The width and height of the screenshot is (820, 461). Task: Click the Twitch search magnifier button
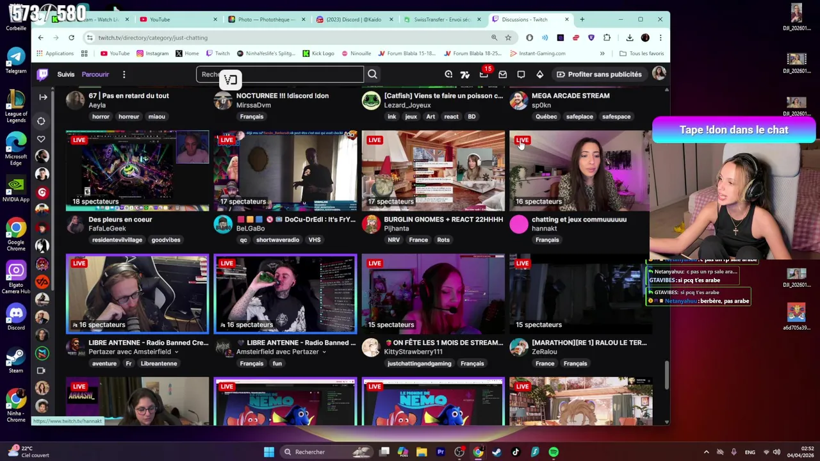(x=372, y=74)
